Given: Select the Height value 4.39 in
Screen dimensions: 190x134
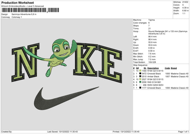Looking at the screenshot, I should 185,8.
